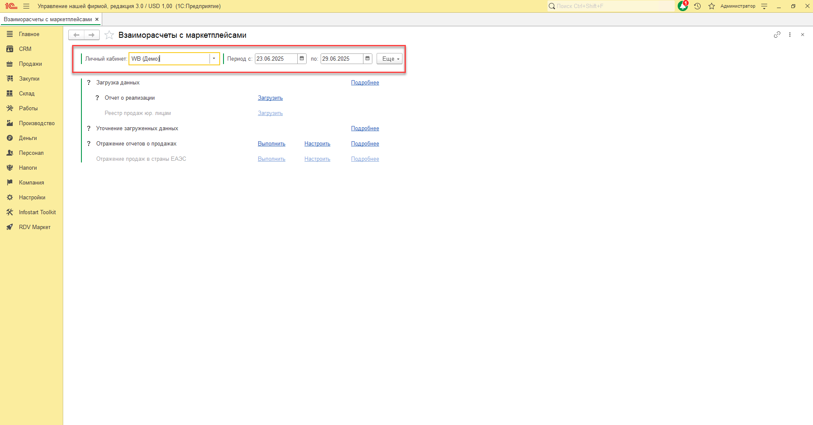Click the Загрузка данных heading text
This screenshot has height=425, width=813.
[x=118, y=83]
